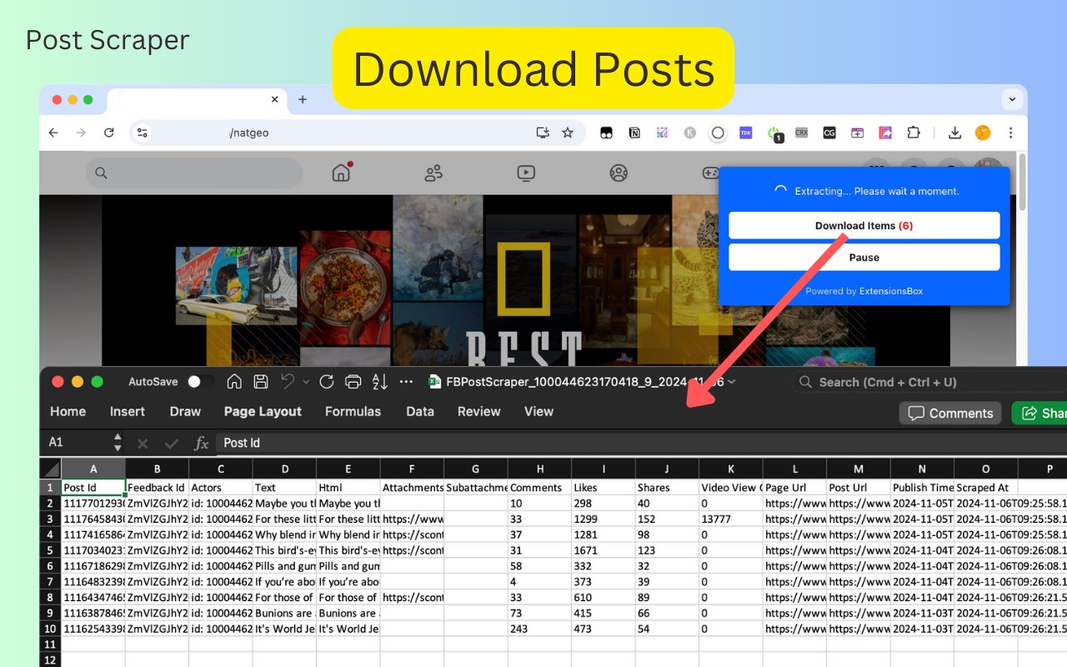This screenshot has width=1067, height=667.
Task: Expand the undo history dropdown arrow
Action: 306,382
